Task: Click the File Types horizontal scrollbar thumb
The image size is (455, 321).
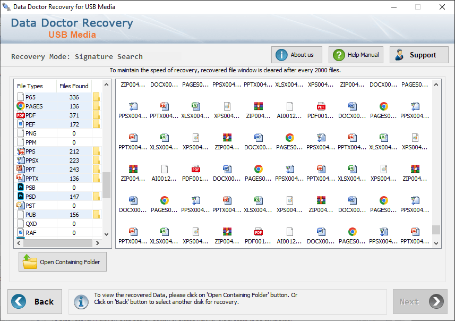Action: pos(58,243)
